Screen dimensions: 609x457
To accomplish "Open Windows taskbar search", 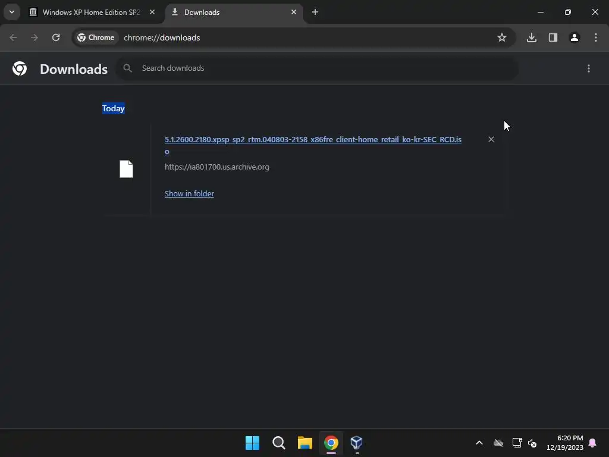I will tap(279, 443).
